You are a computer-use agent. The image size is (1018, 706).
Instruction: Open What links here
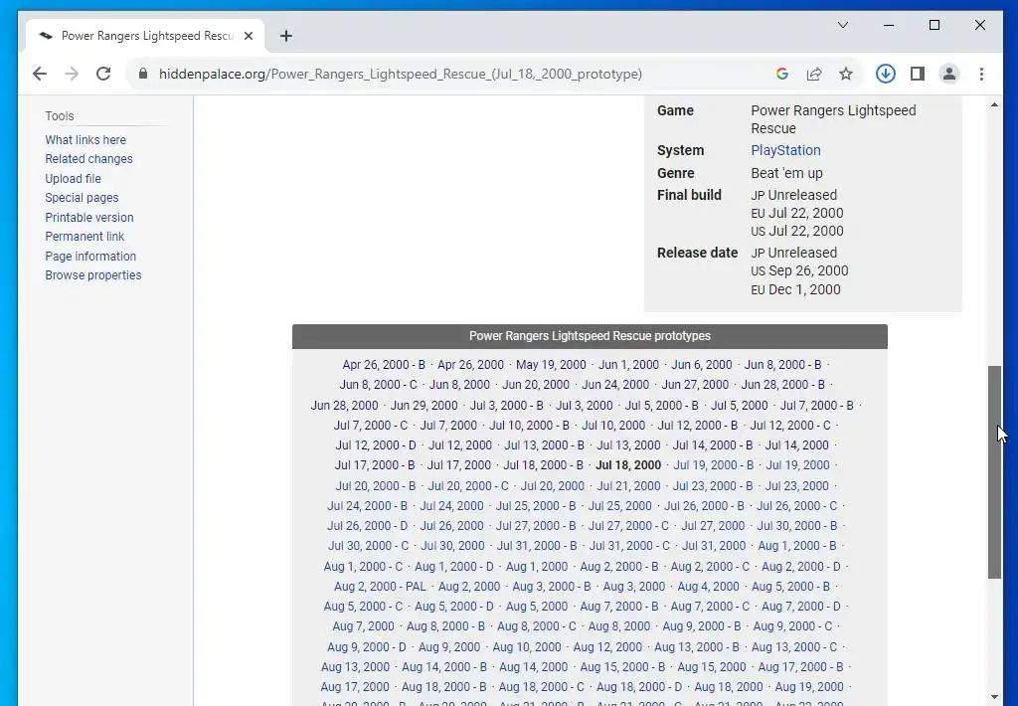pos(85,140)
